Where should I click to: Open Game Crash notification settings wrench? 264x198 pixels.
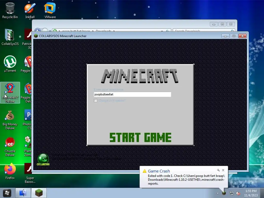(218, 170)
